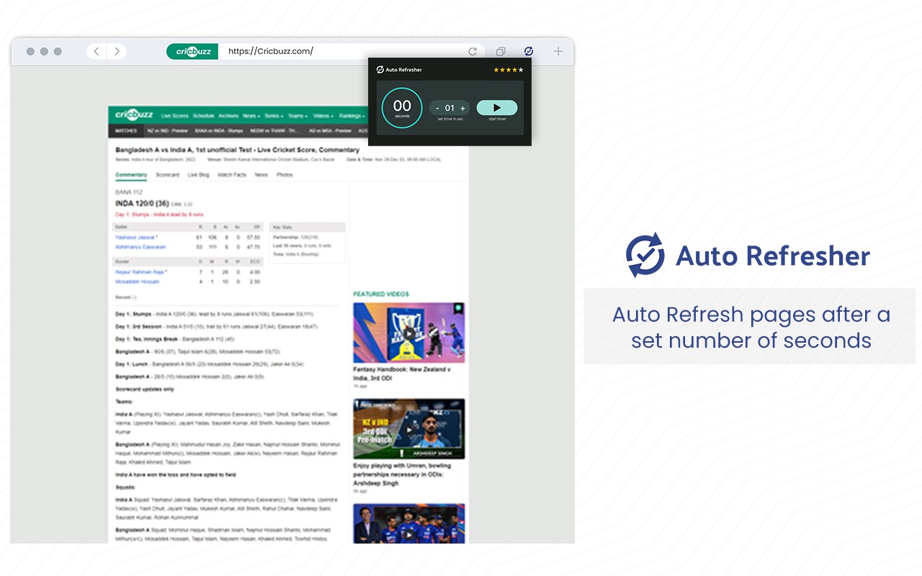Screen dimensions: 922x576
Task: Click the Key Stats panel header
Action: [308, 227]
